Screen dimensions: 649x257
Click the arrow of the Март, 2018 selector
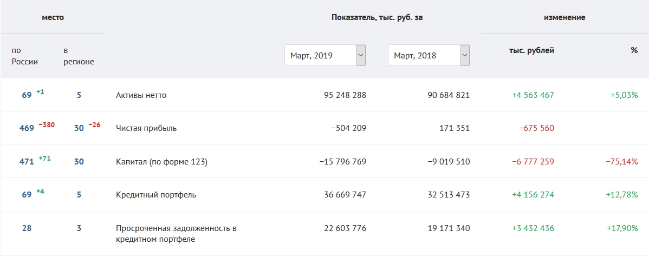coord(465,55)
